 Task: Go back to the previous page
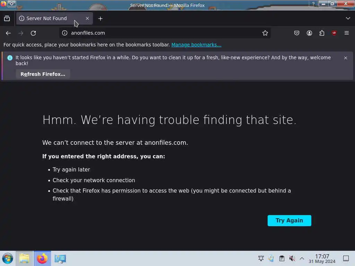[x=8, y=33]
